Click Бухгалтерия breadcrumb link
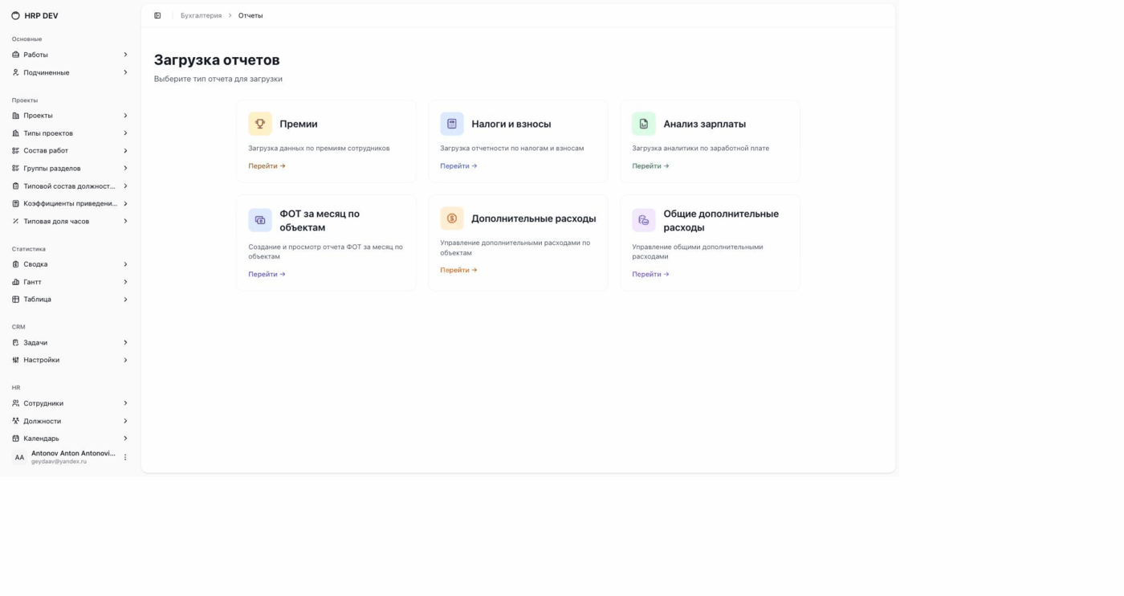This screenshot has width=1124, height=596. [x=201, y=15]
